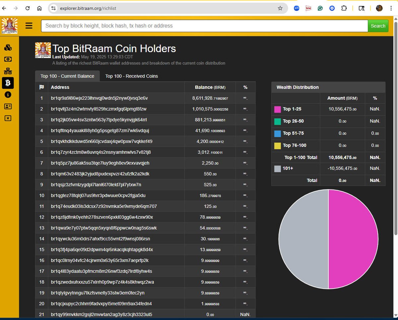Go to the browser home page icon
Screen dimensions: 398x320
pos(39,8)
